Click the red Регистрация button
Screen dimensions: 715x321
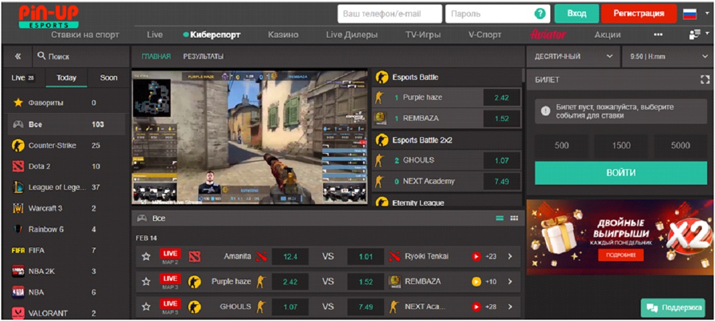639,14
